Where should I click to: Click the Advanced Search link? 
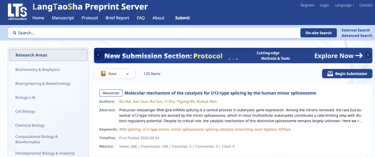pos(357,36)
